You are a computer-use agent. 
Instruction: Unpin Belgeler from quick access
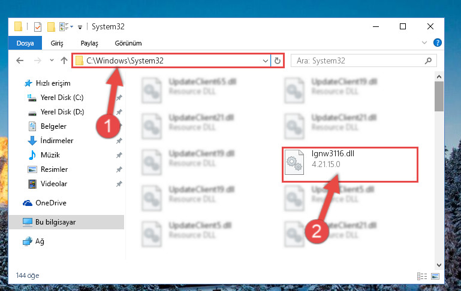(x=120, y=126)
